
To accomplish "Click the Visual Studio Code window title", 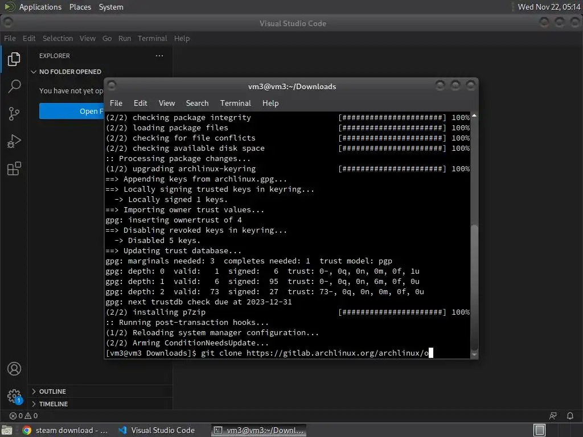I will coord(293,23).
